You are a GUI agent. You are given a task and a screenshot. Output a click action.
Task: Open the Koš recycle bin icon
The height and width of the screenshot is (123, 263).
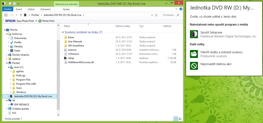tap(10, 113)
